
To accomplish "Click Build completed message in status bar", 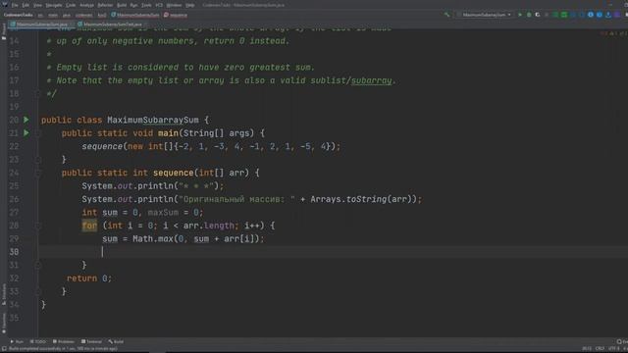I will coord(63,349).
